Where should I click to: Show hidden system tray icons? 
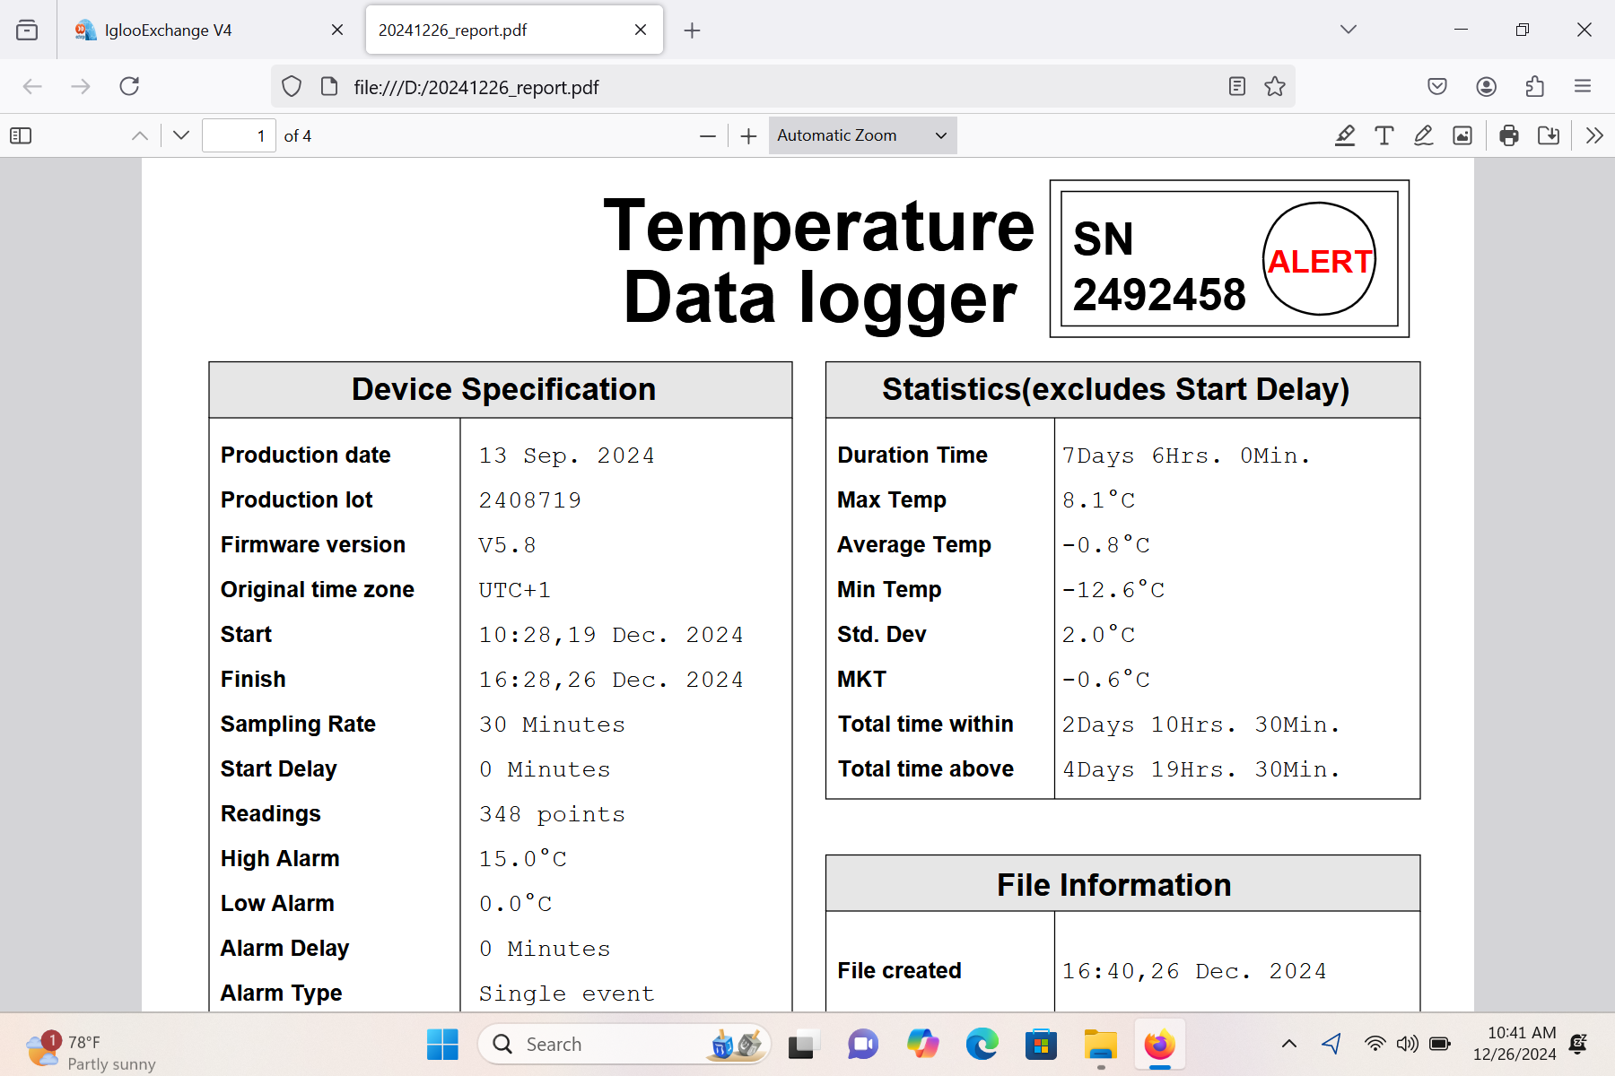point(1289,1044)
